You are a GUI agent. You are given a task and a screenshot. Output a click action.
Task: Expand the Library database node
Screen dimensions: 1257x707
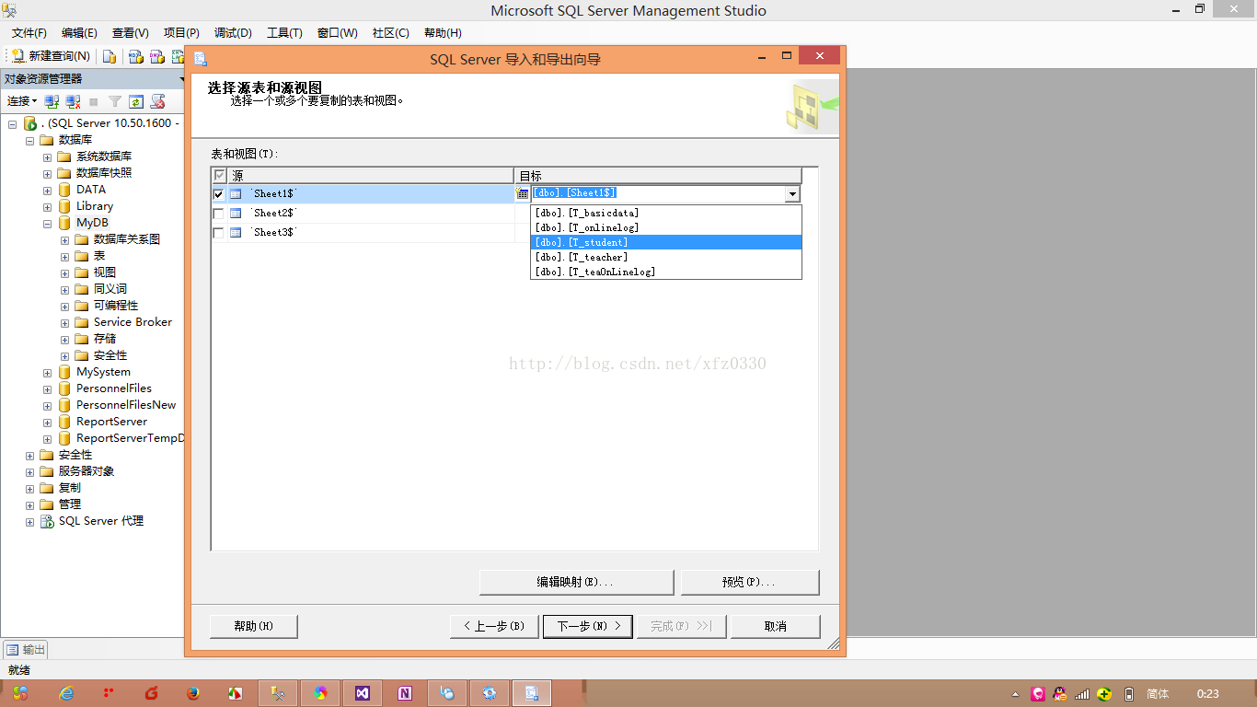(x=47, y=206)
